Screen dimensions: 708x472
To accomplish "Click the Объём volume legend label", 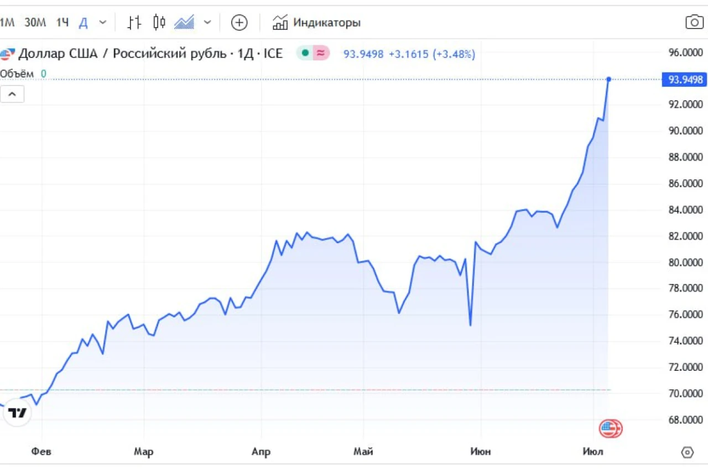I will click(x=17, y=74).
